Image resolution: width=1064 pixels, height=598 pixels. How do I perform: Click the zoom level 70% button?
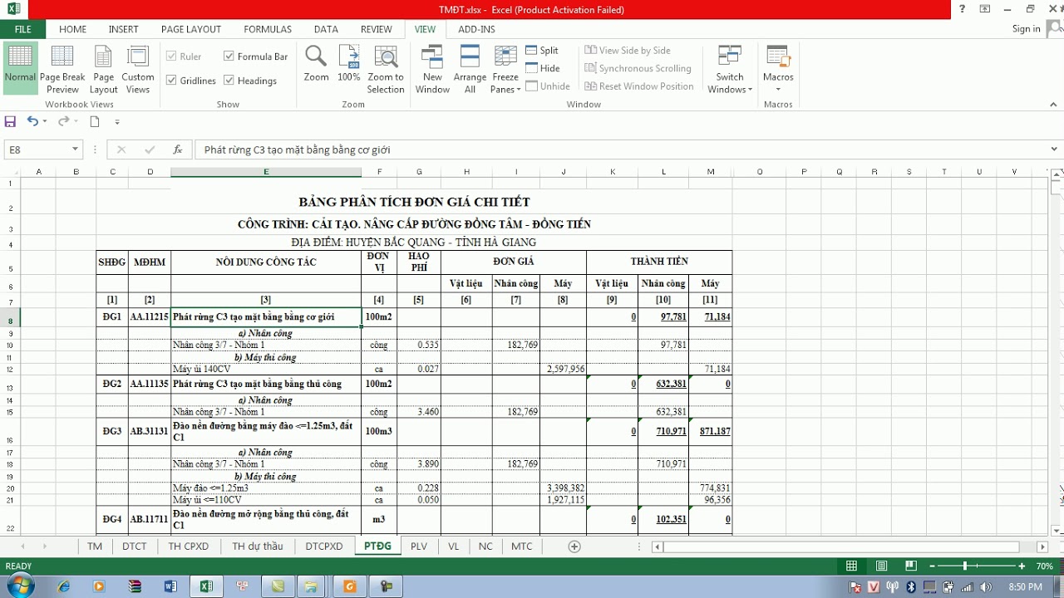tap(1045, 566)
